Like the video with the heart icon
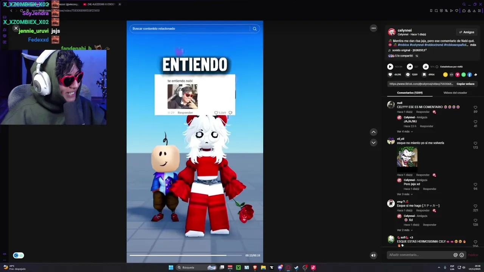 [390, 75]
